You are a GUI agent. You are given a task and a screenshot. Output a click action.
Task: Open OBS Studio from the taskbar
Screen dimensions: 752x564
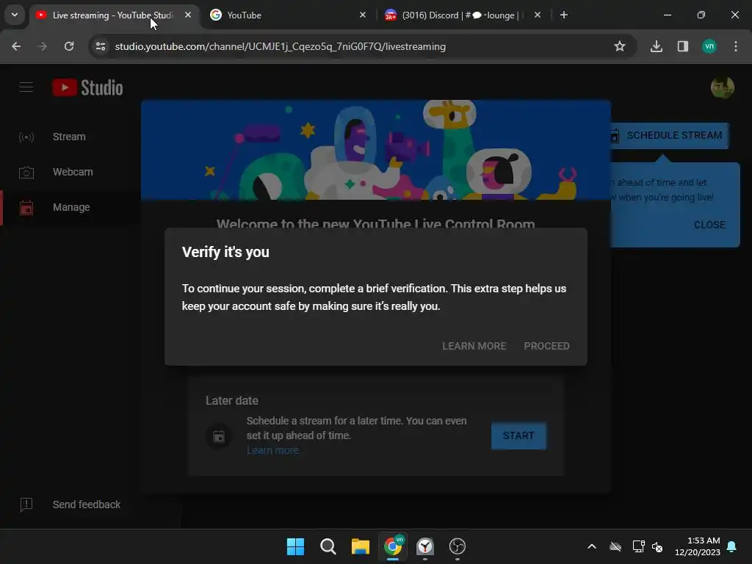click(458, 546)
